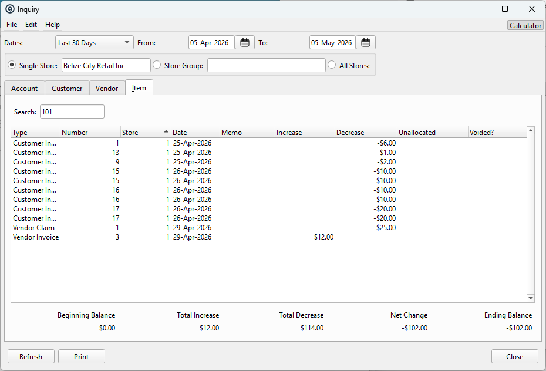Sort by the Increase column header

click(305, 132)
